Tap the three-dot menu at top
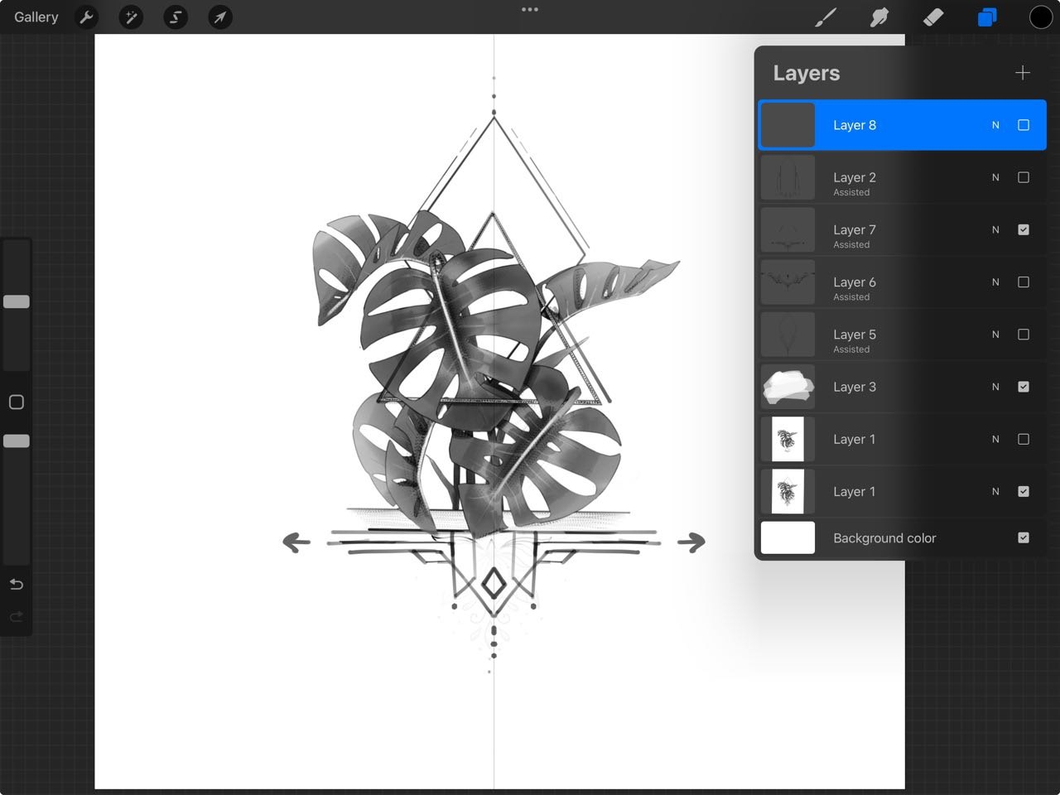Screen dimensions: 1060x795 pyautogui.click(x=530, y=10)
